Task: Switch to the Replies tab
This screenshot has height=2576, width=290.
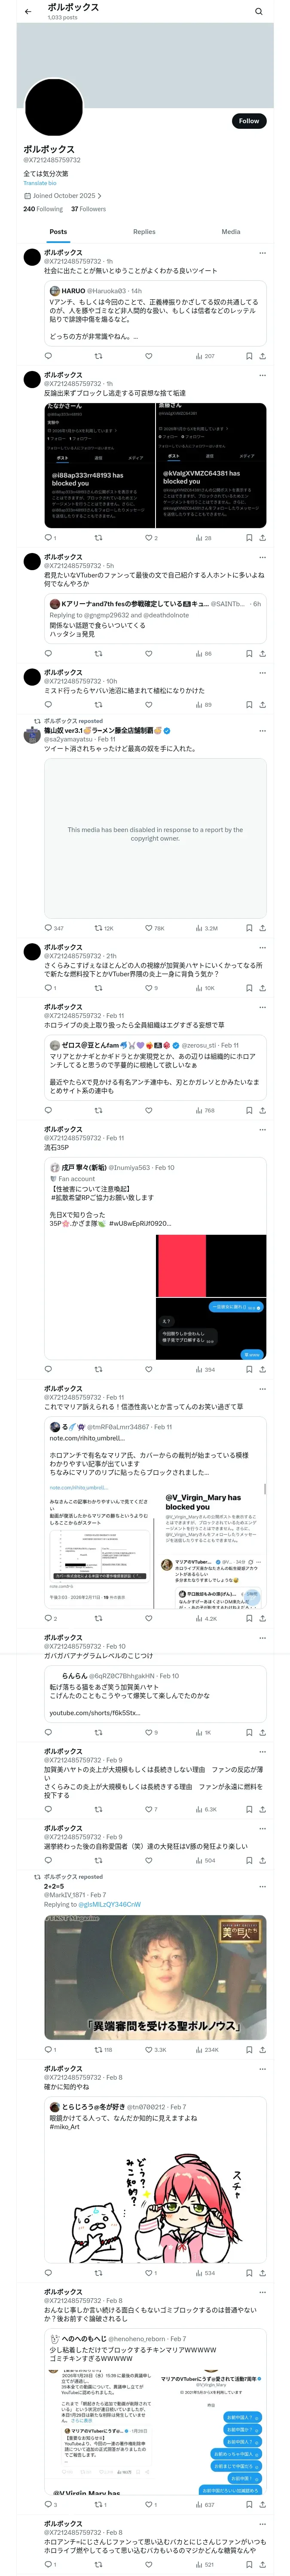Action: pyautogui.click(x=144, y=232)
